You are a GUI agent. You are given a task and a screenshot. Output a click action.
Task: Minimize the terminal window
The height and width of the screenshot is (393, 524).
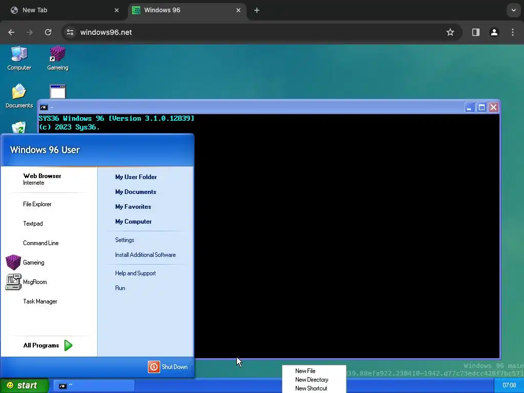click(470, 107)
